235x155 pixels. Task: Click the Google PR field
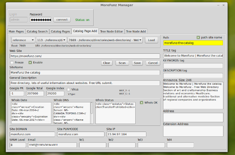click(x=17, y=93)
